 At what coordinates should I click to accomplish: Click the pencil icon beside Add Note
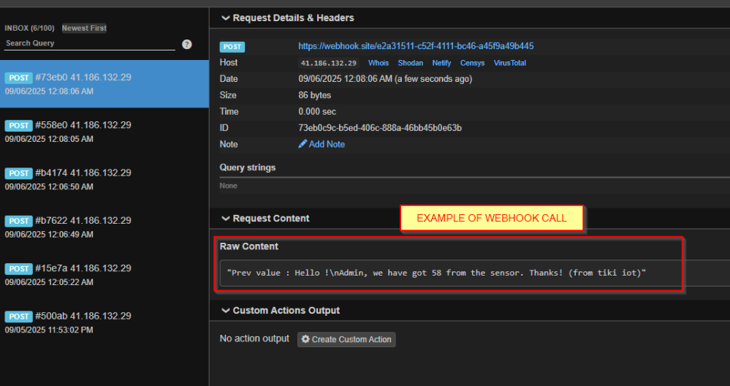coord(303,144)
